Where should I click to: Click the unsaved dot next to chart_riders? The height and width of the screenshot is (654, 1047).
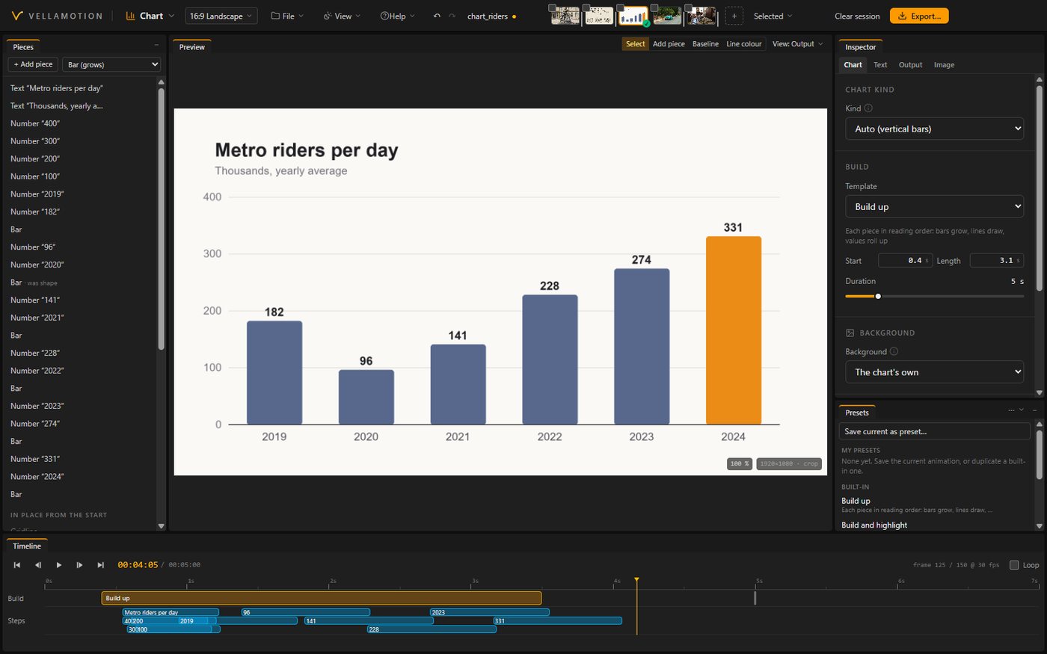(514, 16)
